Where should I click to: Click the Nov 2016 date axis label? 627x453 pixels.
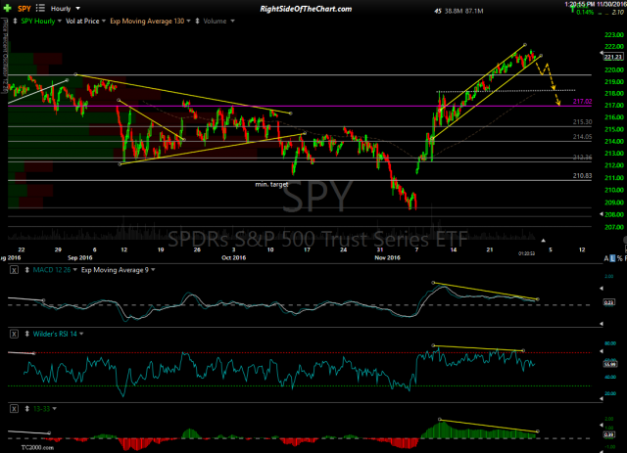click(388, 257)
